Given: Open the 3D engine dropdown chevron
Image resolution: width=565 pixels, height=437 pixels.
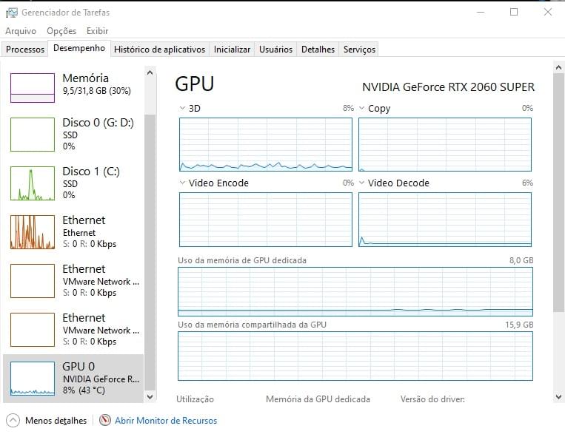Looking at the screenshot, I should coord(183,109).
